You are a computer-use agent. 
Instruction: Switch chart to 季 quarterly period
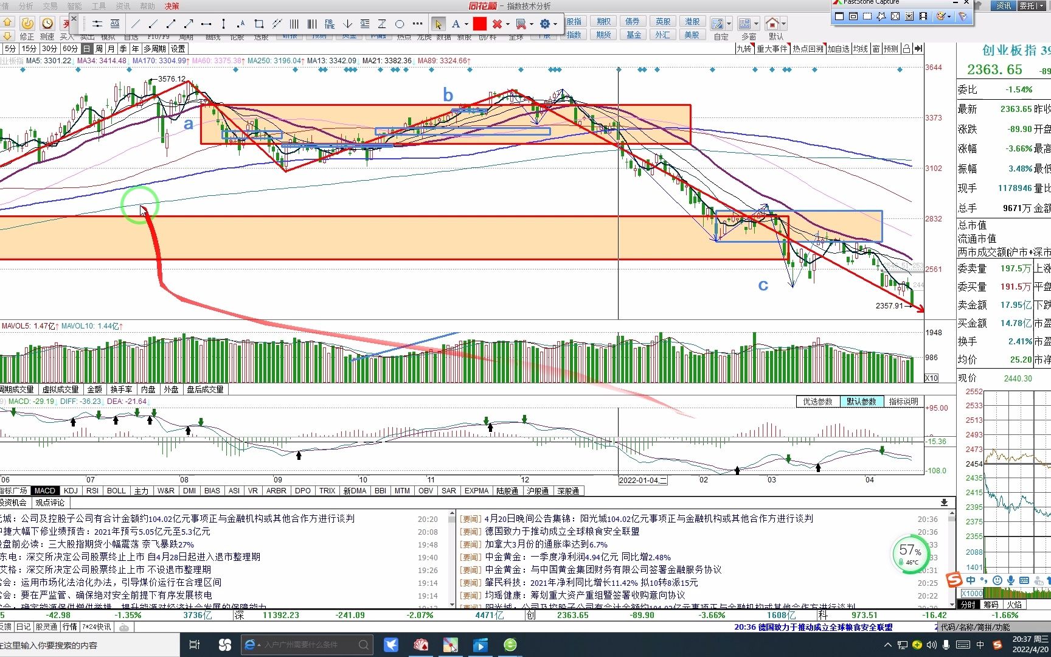123,49
